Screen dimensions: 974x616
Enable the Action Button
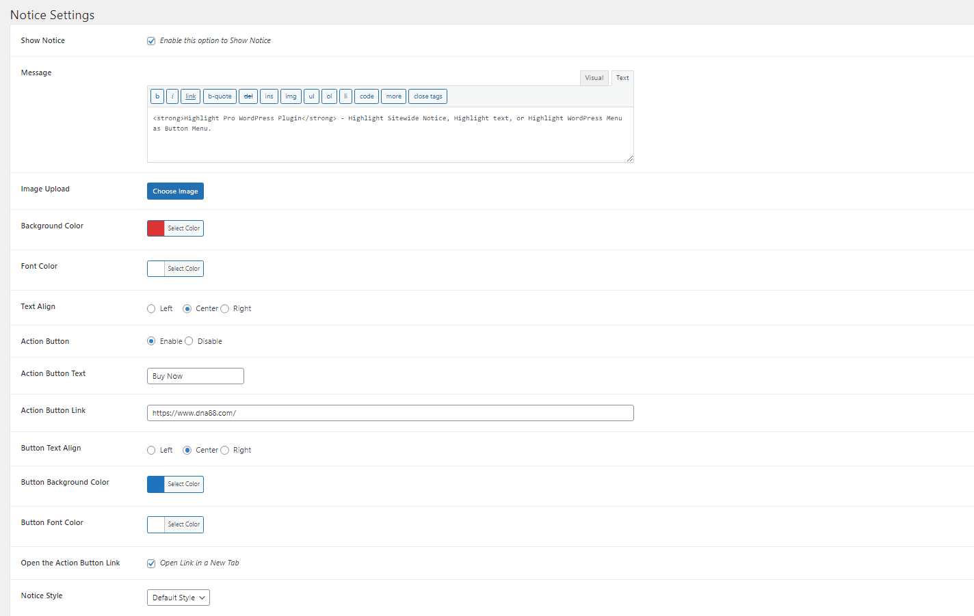(151, 341)
